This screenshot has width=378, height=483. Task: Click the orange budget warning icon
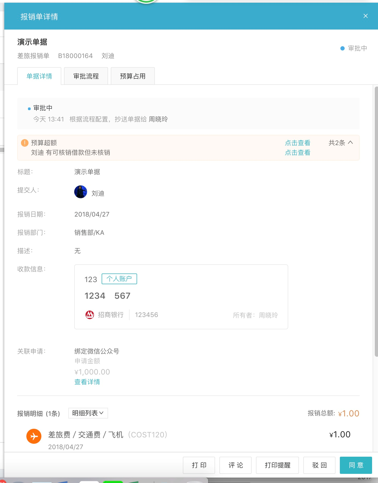pos(24,143)
